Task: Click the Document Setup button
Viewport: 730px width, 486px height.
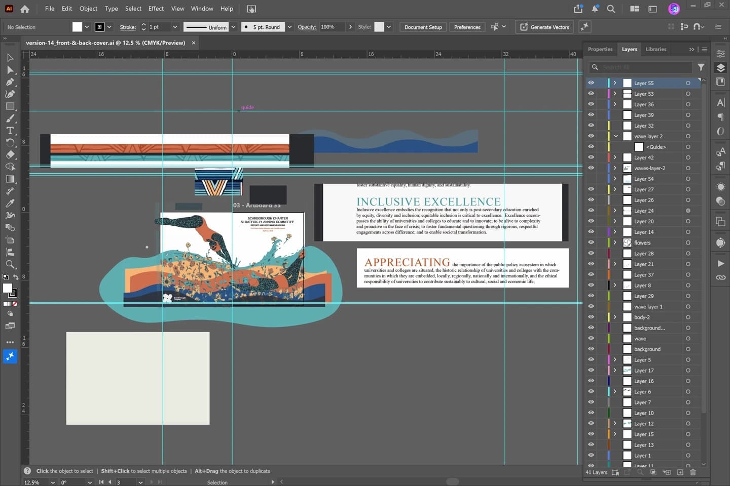Action: coord(423,27)
